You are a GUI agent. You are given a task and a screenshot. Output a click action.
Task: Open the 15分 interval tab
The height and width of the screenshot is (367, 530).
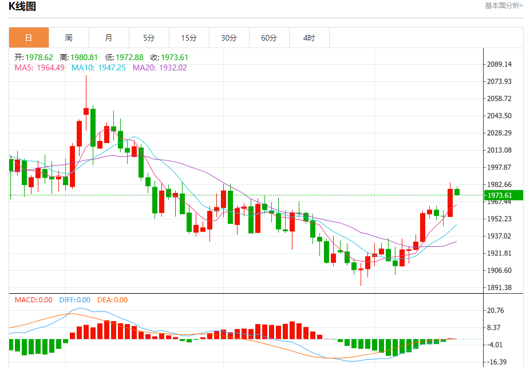tap(189, 38)
